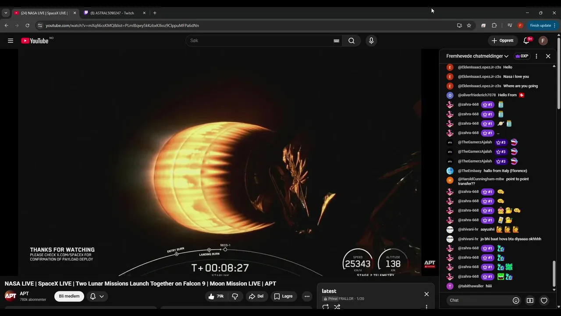
Task: Send a heart reaction in chat
Action: point(544,300)
